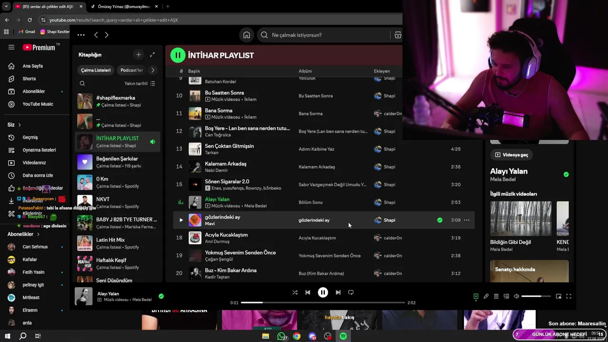Toggle green check beside Alayı Yalan in right panel
608x342 pixels.
[566, 174]
